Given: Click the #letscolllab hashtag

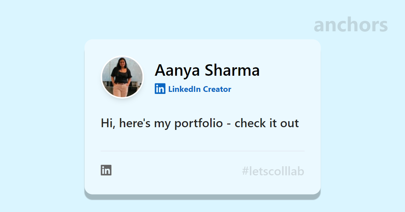Looking at the screenshot, I should tap(273, 172).
